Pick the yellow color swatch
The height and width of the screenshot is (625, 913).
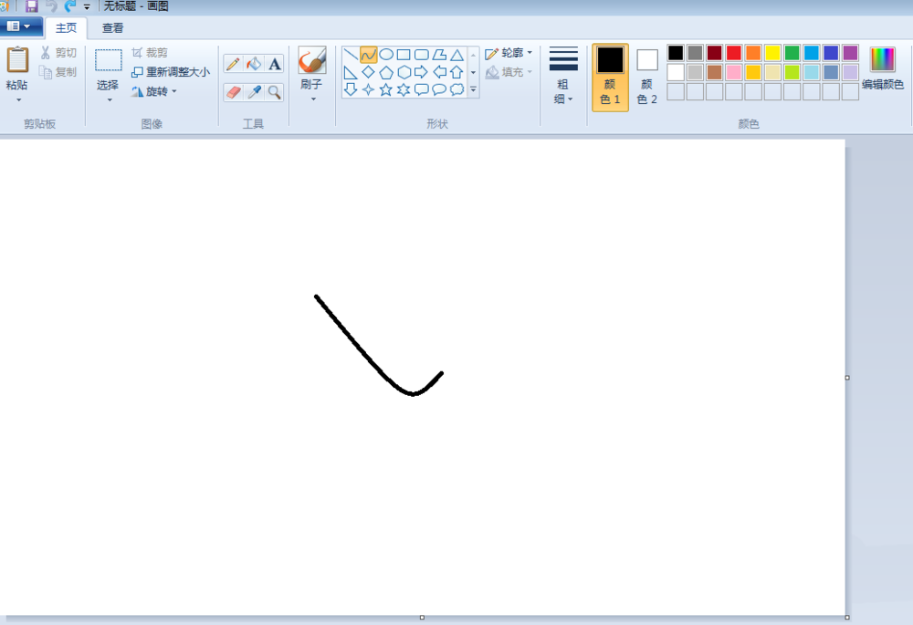coord(772,53)
